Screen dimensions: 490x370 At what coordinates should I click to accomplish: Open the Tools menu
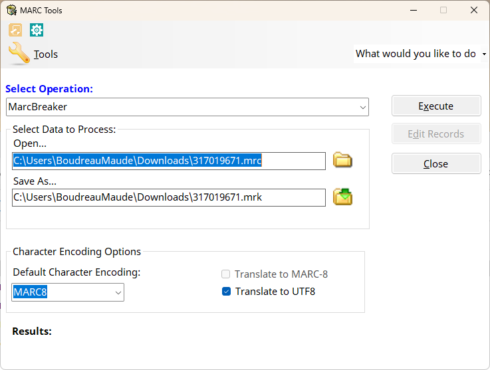point(45,54)
